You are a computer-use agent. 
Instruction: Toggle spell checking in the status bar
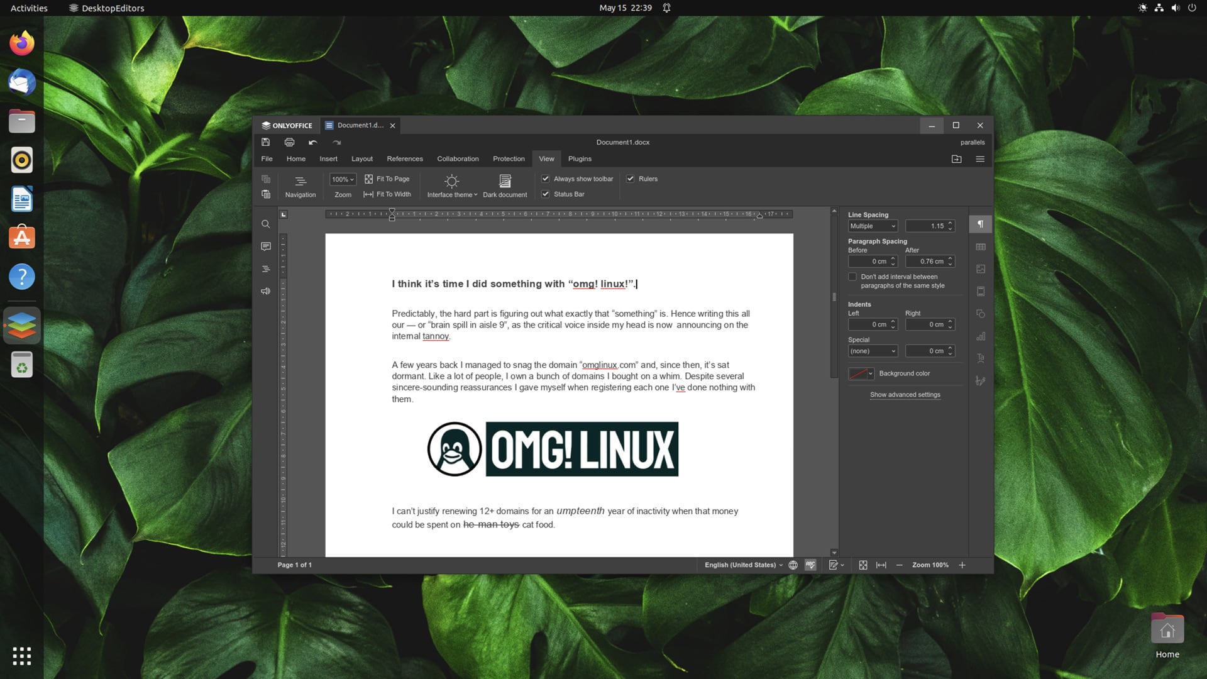click(810, 565)
